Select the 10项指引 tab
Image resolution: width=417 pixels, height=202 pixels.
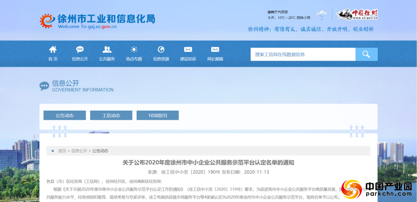tap(158, 115)
